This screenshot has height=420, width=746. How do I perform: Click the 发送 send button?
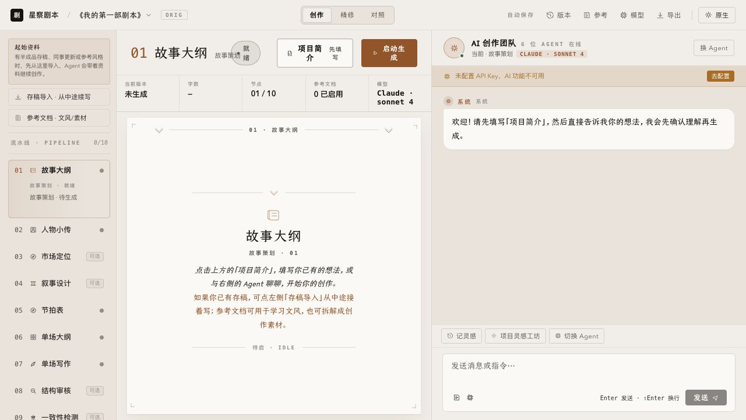706,398
